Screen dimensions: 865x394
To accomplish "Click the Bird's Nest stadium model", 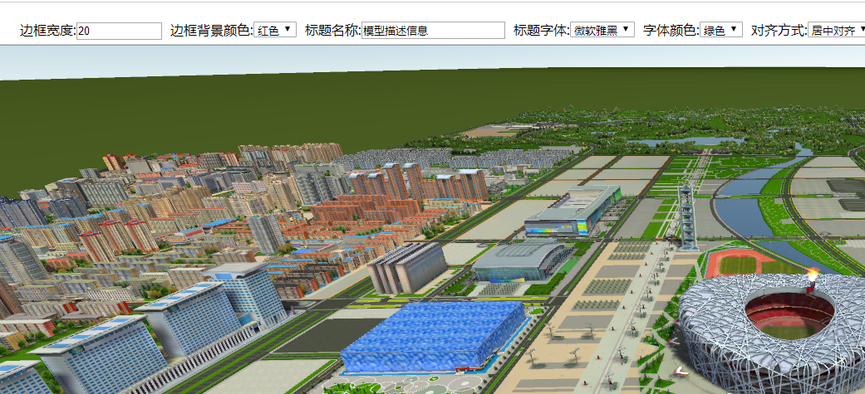I will (x=772, y=333).
